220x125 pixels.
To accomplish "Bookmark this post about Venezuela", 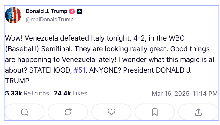I will (x=155, y=112).
